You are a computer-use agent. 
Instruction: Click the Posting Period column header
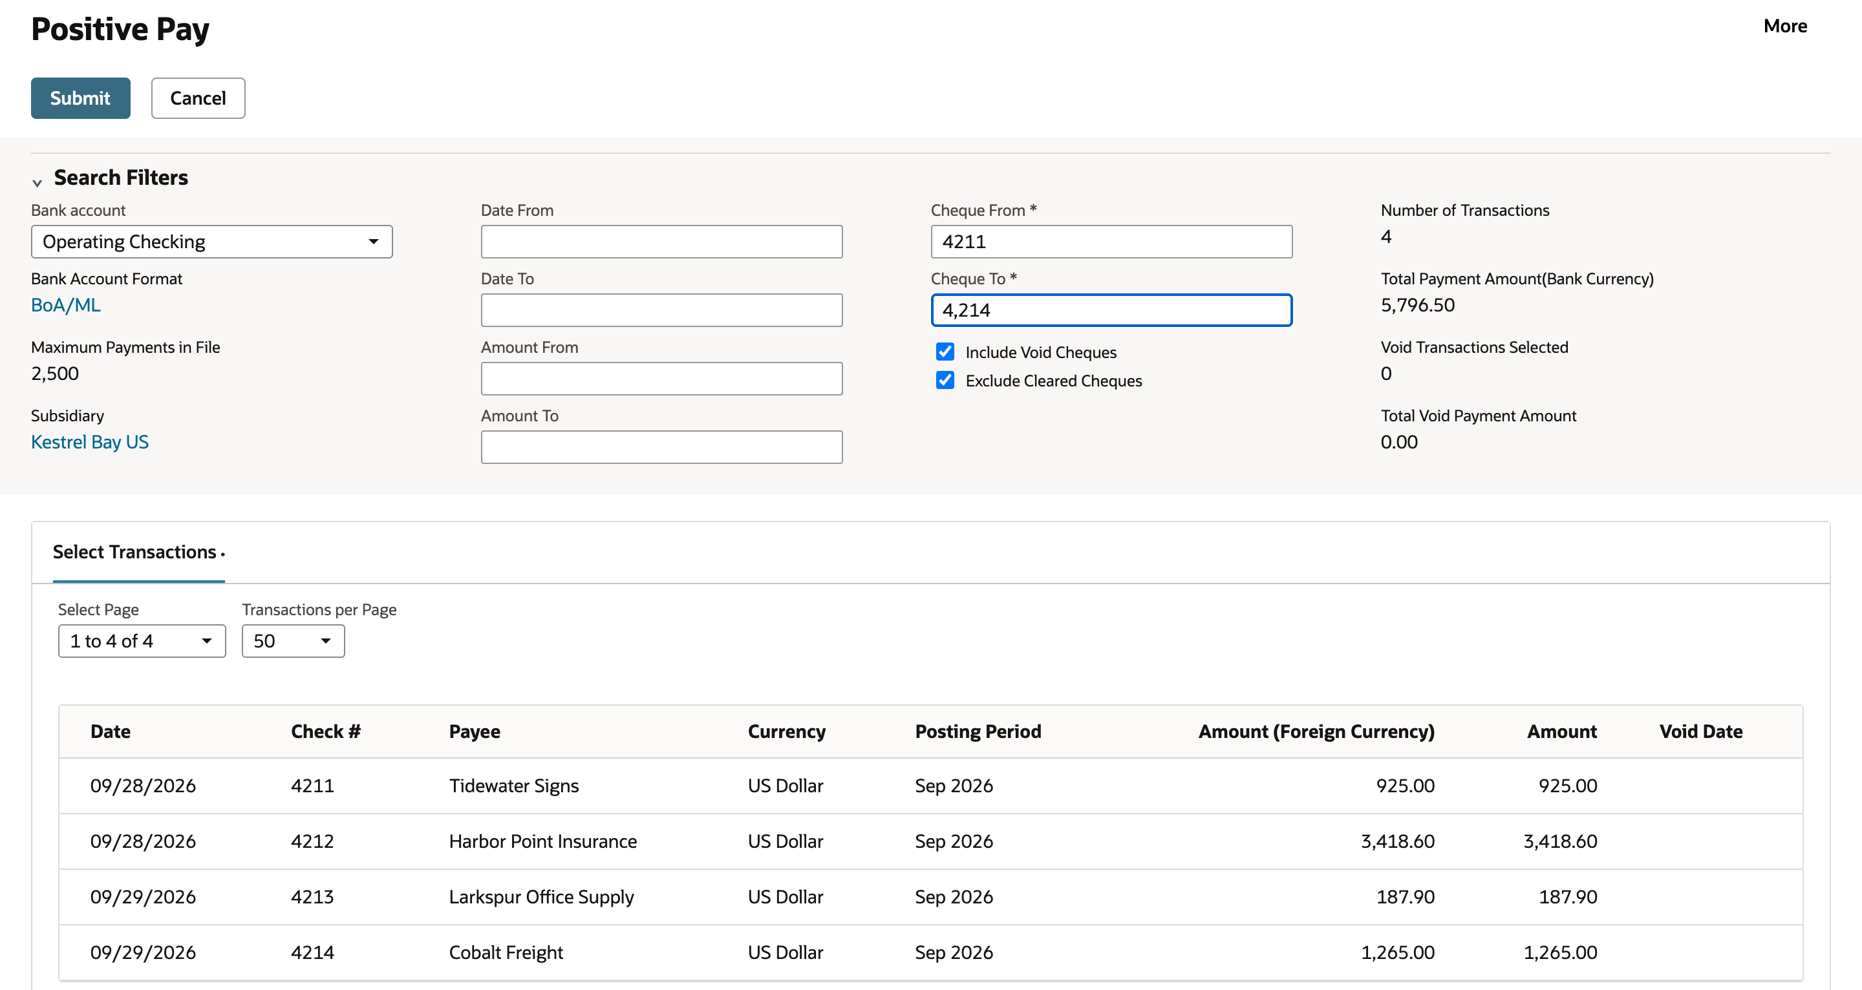(978, 732)
